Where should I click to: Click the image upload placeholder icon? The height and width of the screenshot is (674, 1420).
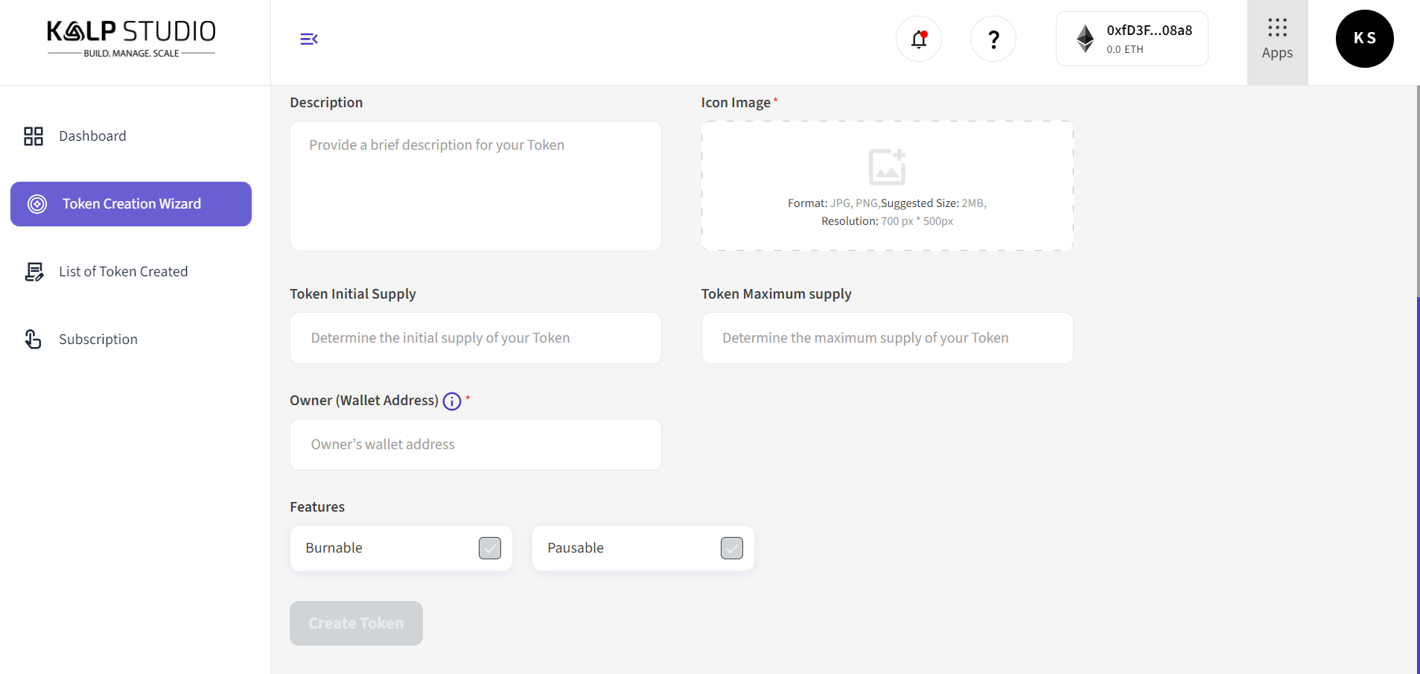point(887,167)
